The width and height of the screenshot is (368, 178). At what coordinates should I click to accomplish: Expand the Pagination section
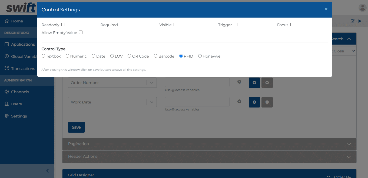[x=209, y=144]
